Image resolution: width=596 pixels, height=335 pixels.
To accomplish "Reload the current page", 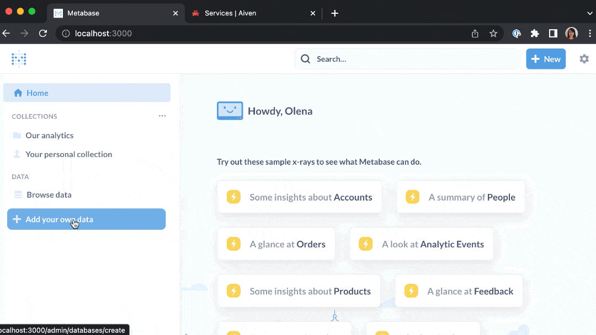I will 43,34.
